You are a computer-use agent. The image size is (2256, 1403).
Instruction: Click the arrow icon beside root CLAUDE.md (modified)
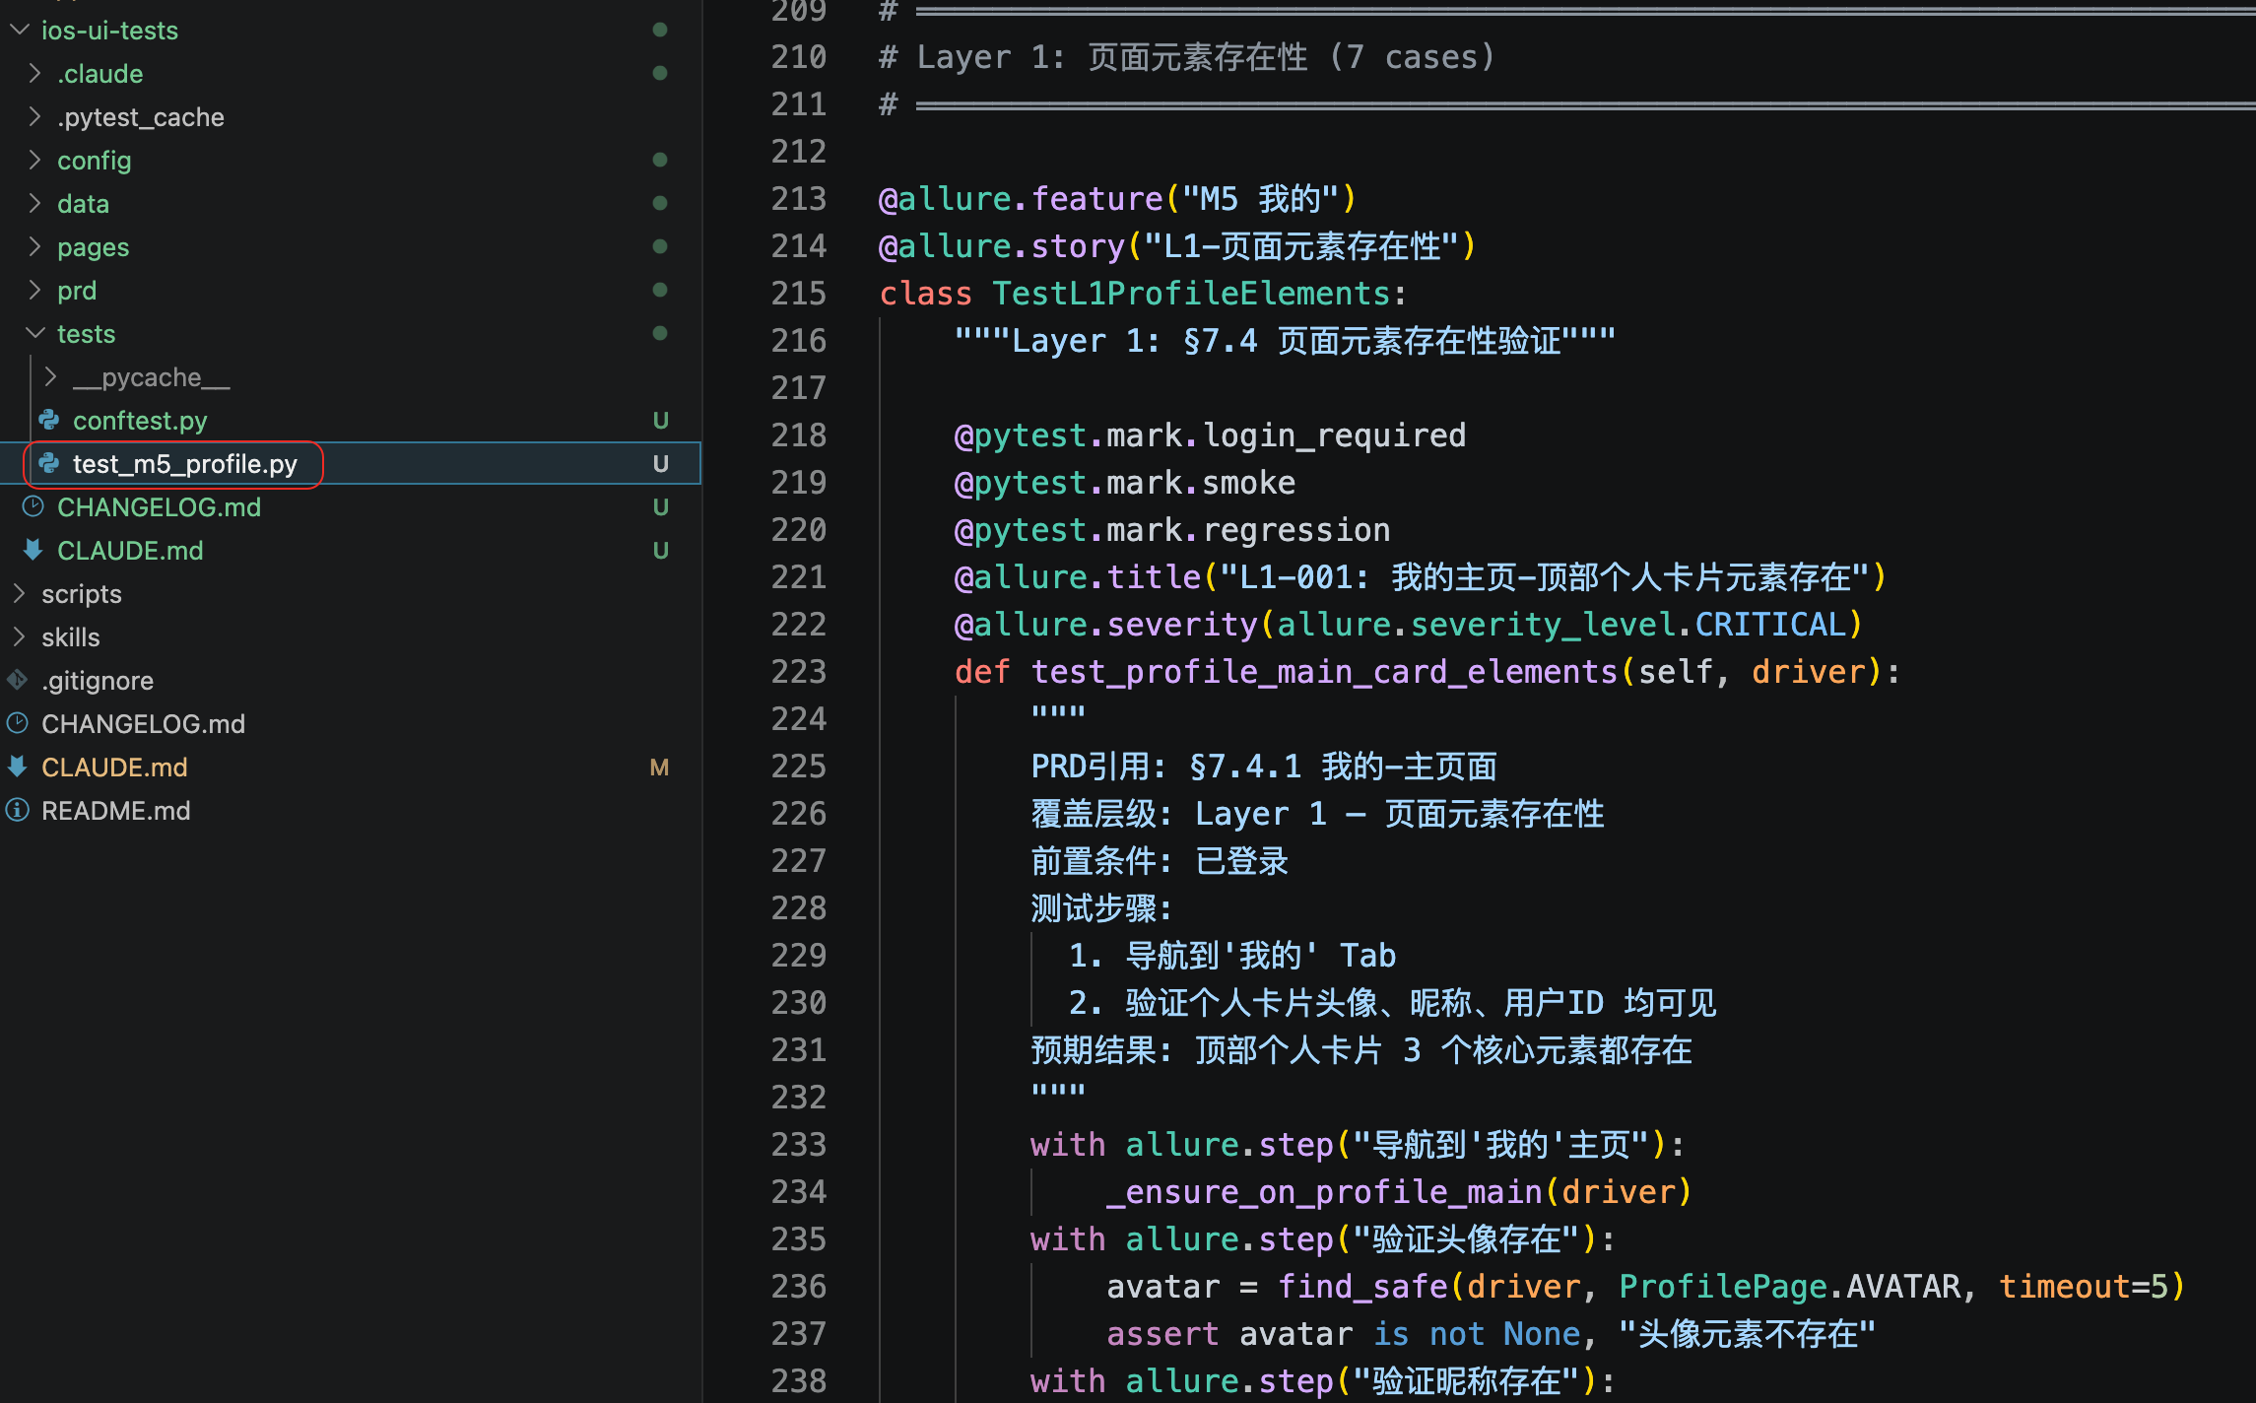18,768
